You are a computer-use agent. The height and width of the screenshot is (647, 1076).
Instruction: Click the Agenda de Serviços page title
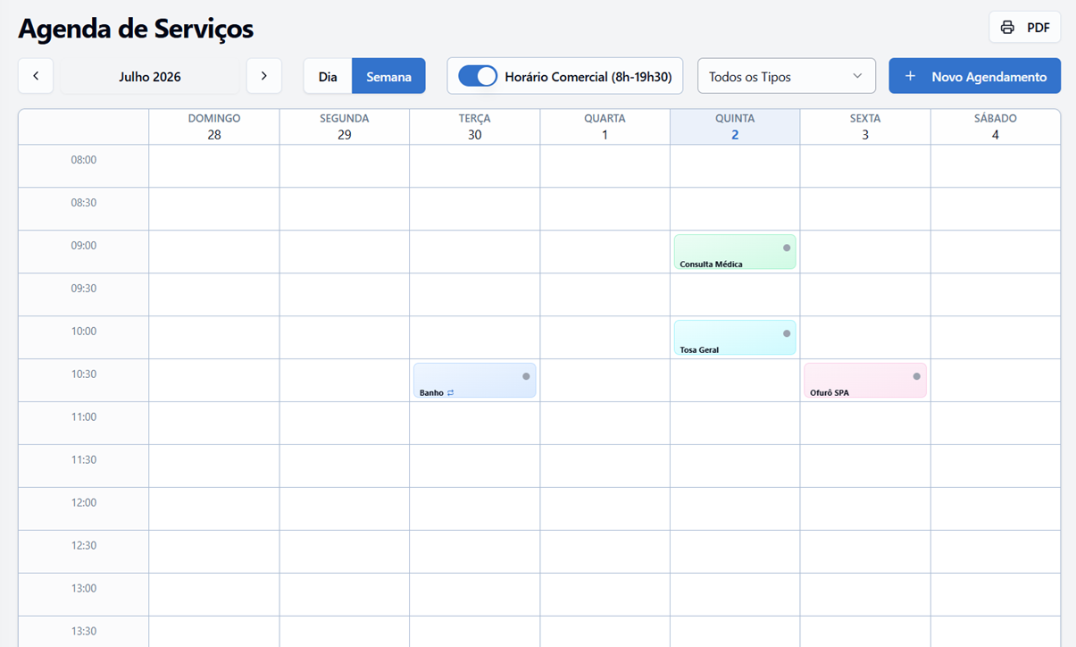tap(136, 29)
